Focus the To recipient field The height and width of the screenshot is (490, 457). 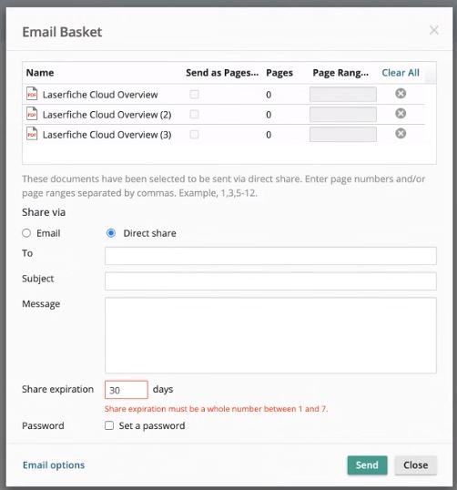click(x=270, y=256)
